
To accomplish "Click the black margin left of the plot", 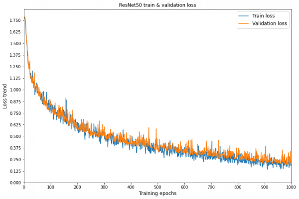I will click(11, 99).
